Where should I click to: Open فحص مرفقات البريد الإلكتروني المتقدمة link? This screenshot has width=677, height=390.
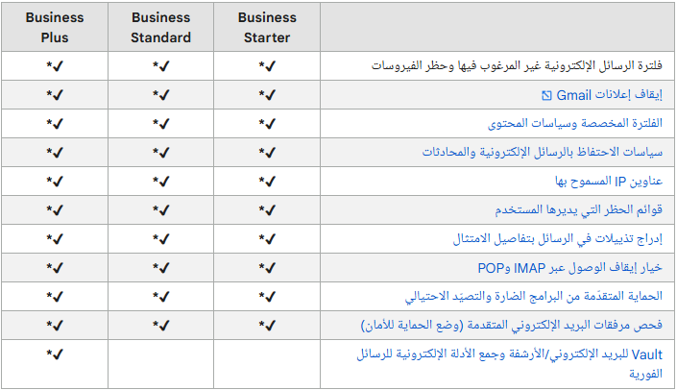point(512,326)
